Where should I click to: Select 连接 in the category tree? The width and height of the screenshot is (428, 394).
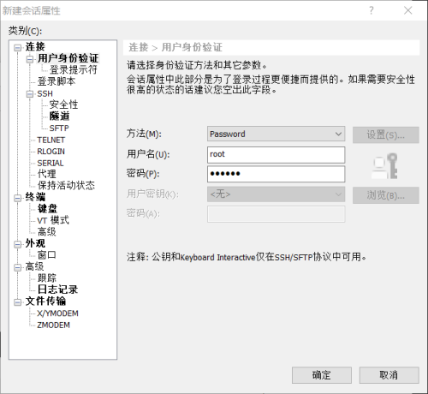35,47
